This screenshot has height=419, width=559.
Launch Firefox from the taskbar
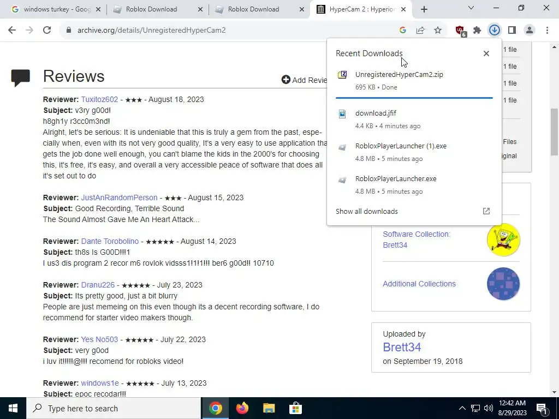(242, 408)
